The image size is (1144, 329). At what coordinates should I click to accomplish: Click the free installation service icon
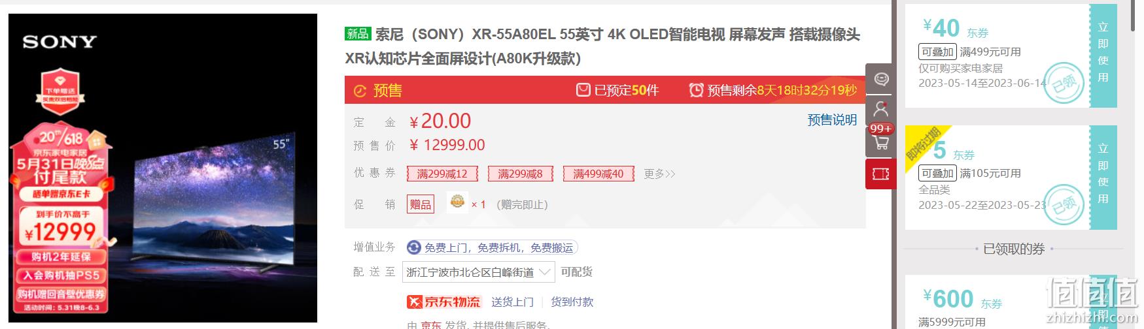413,247
